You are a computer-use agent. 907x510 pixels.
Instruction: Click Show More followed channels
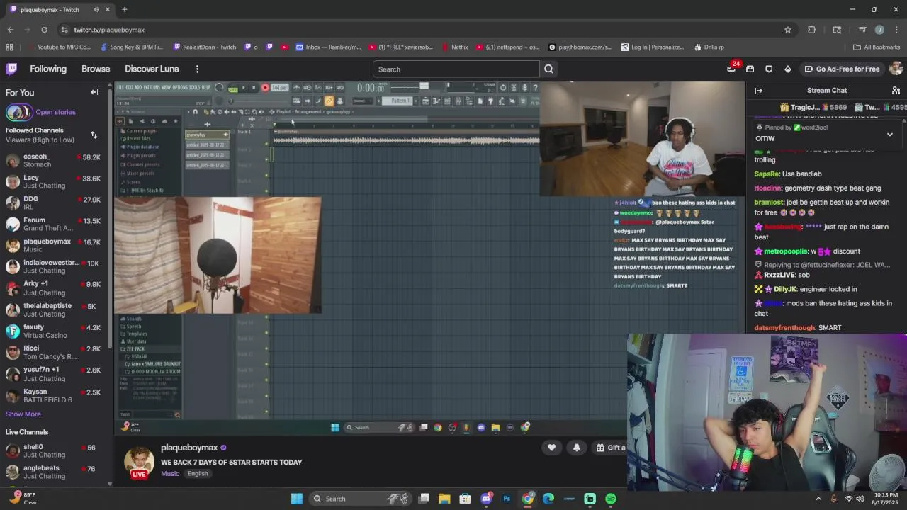23,414
